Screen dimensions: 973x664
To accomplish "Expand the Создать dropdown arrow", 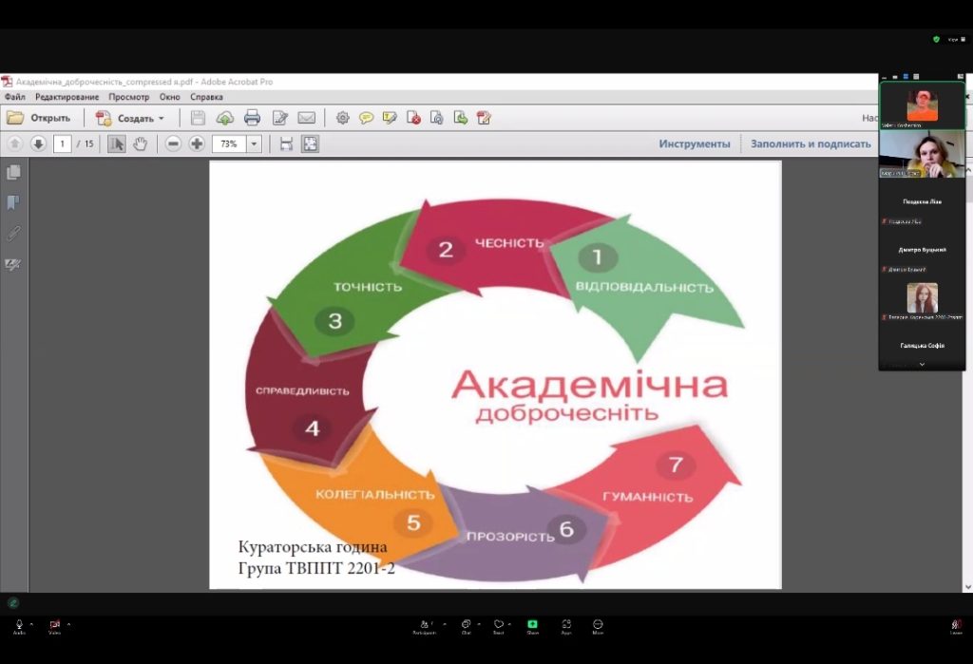I will 162,119.
